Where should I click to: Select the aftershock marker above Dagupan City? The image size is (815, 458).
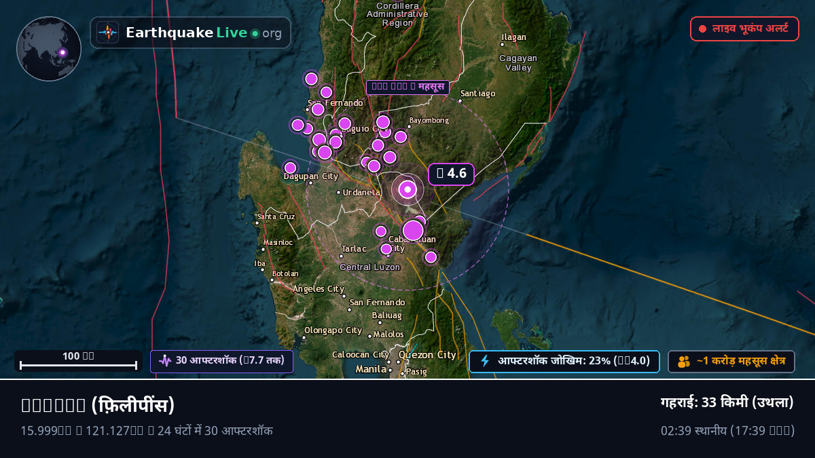[x=290, y=168]
